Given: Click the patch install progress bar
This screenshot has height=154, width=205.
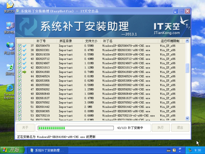Looking at the screenshot, I should click(x=76, y=128).
